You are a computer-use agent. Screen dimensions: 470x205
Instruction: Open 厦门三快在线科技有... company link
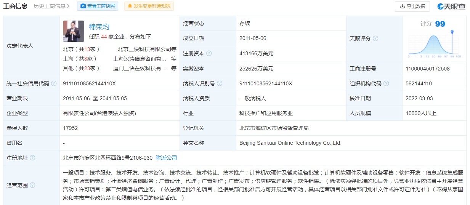tap(140, 68)
